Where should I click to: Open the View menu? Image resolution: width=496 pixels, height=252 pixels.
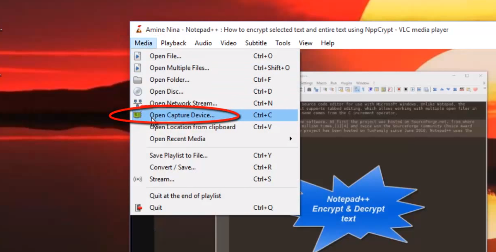pyautogui.click(x=305, y=43)
